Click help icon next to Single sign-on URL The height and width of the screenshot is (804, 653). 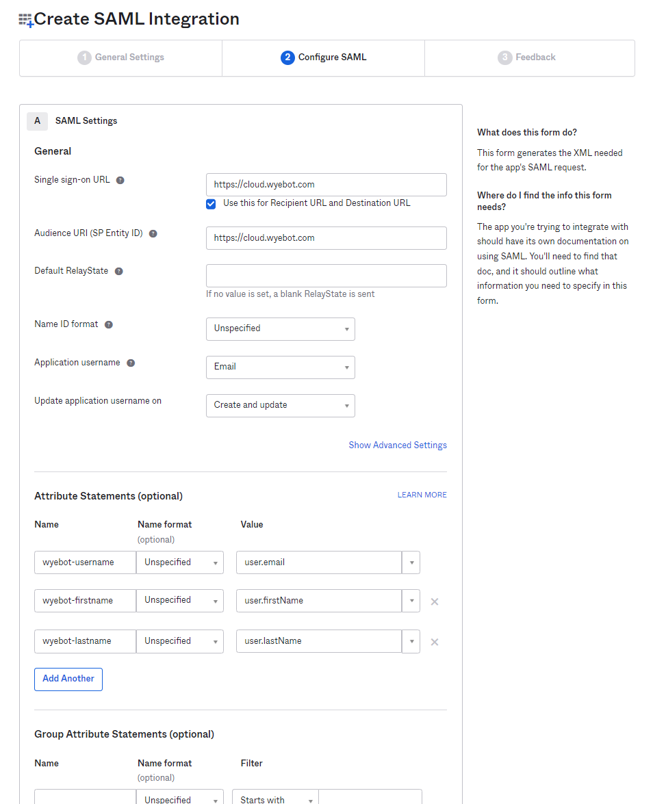(x=120, y=180)
